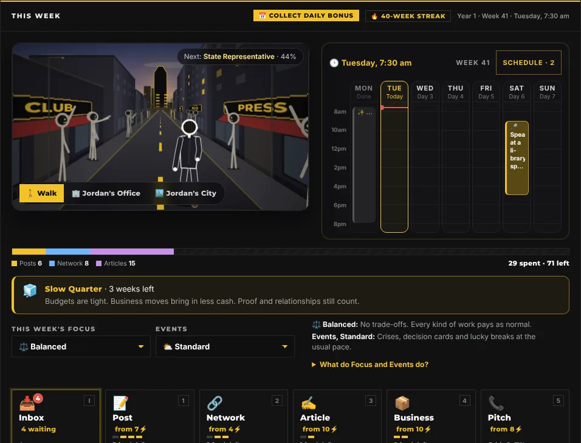The width and height of the screenshot is (581, 443).
Task: Click the red current-time marker on Tuesday
Action: pos(394,108)
